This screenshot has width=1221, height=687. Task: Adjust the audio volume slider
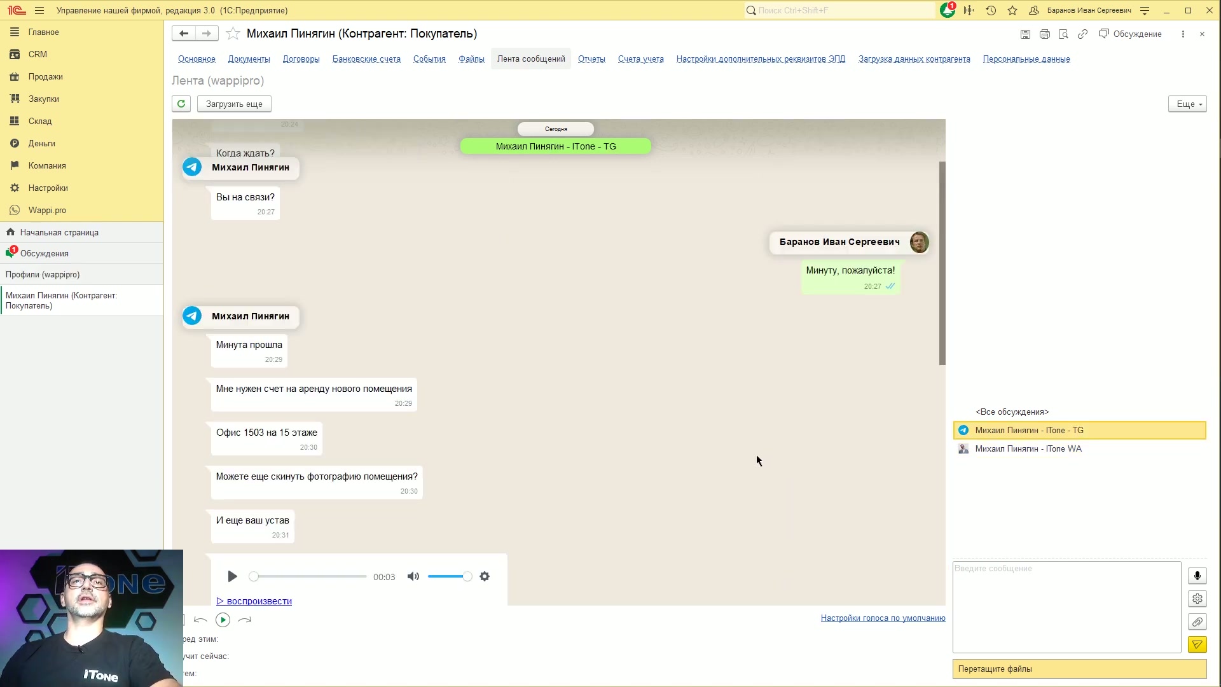tap(450, 576)
